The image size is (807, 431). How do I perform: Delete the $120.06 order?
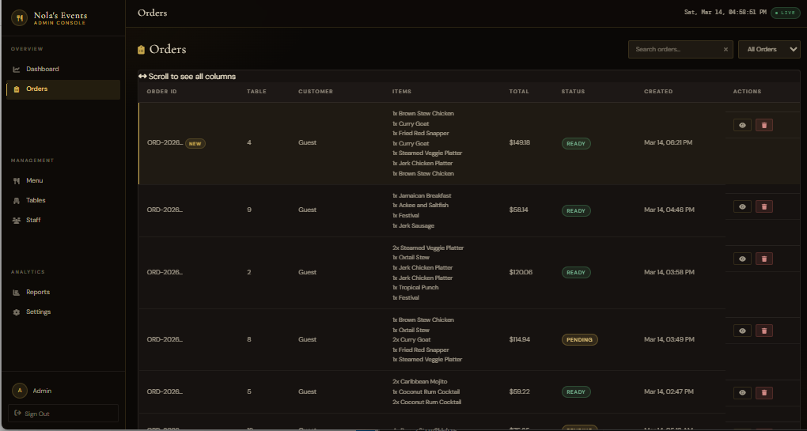coord(763,259)
